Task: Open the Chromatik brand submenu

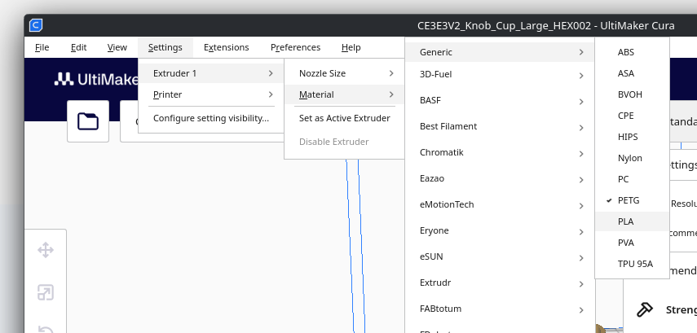Action: (x=500, y=152)
